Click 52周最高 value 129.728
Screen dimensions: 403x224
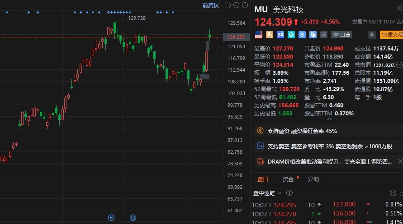pos(289,89)
